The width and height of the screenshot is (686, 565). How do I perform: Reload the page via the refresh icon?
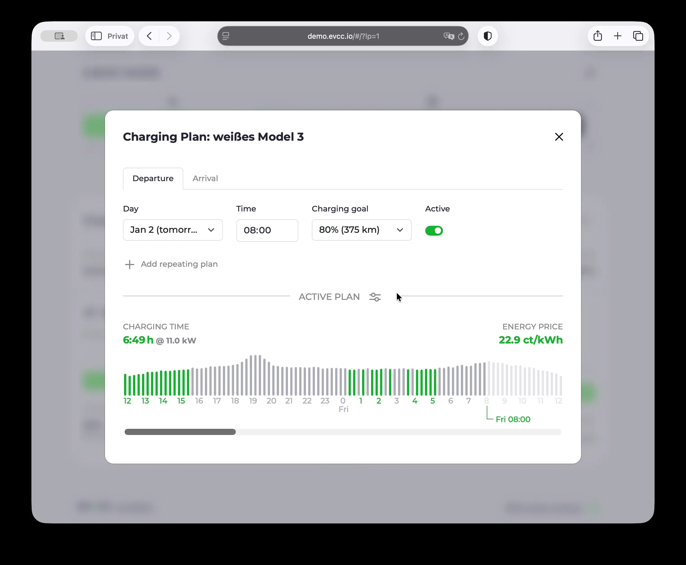click(461, 36)
